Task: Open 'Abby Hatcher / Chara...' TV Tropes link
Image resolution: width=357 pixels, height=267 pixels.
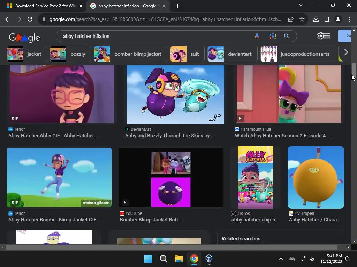Action: click(314, 220)
